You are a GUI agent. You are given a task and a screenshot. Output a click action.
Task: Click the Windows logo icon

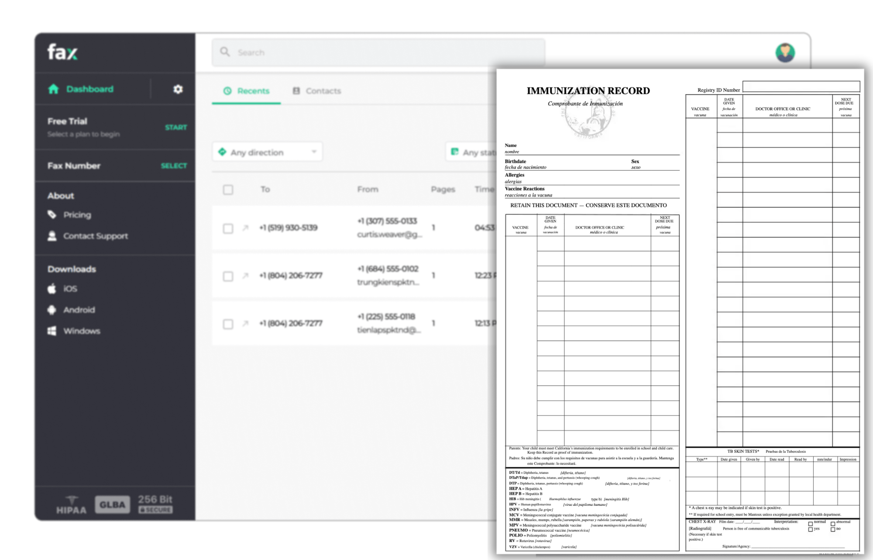52,331
